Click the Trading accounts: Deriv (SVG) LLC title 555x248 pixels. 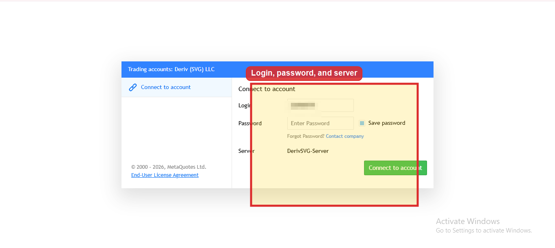tap(171, 70)
